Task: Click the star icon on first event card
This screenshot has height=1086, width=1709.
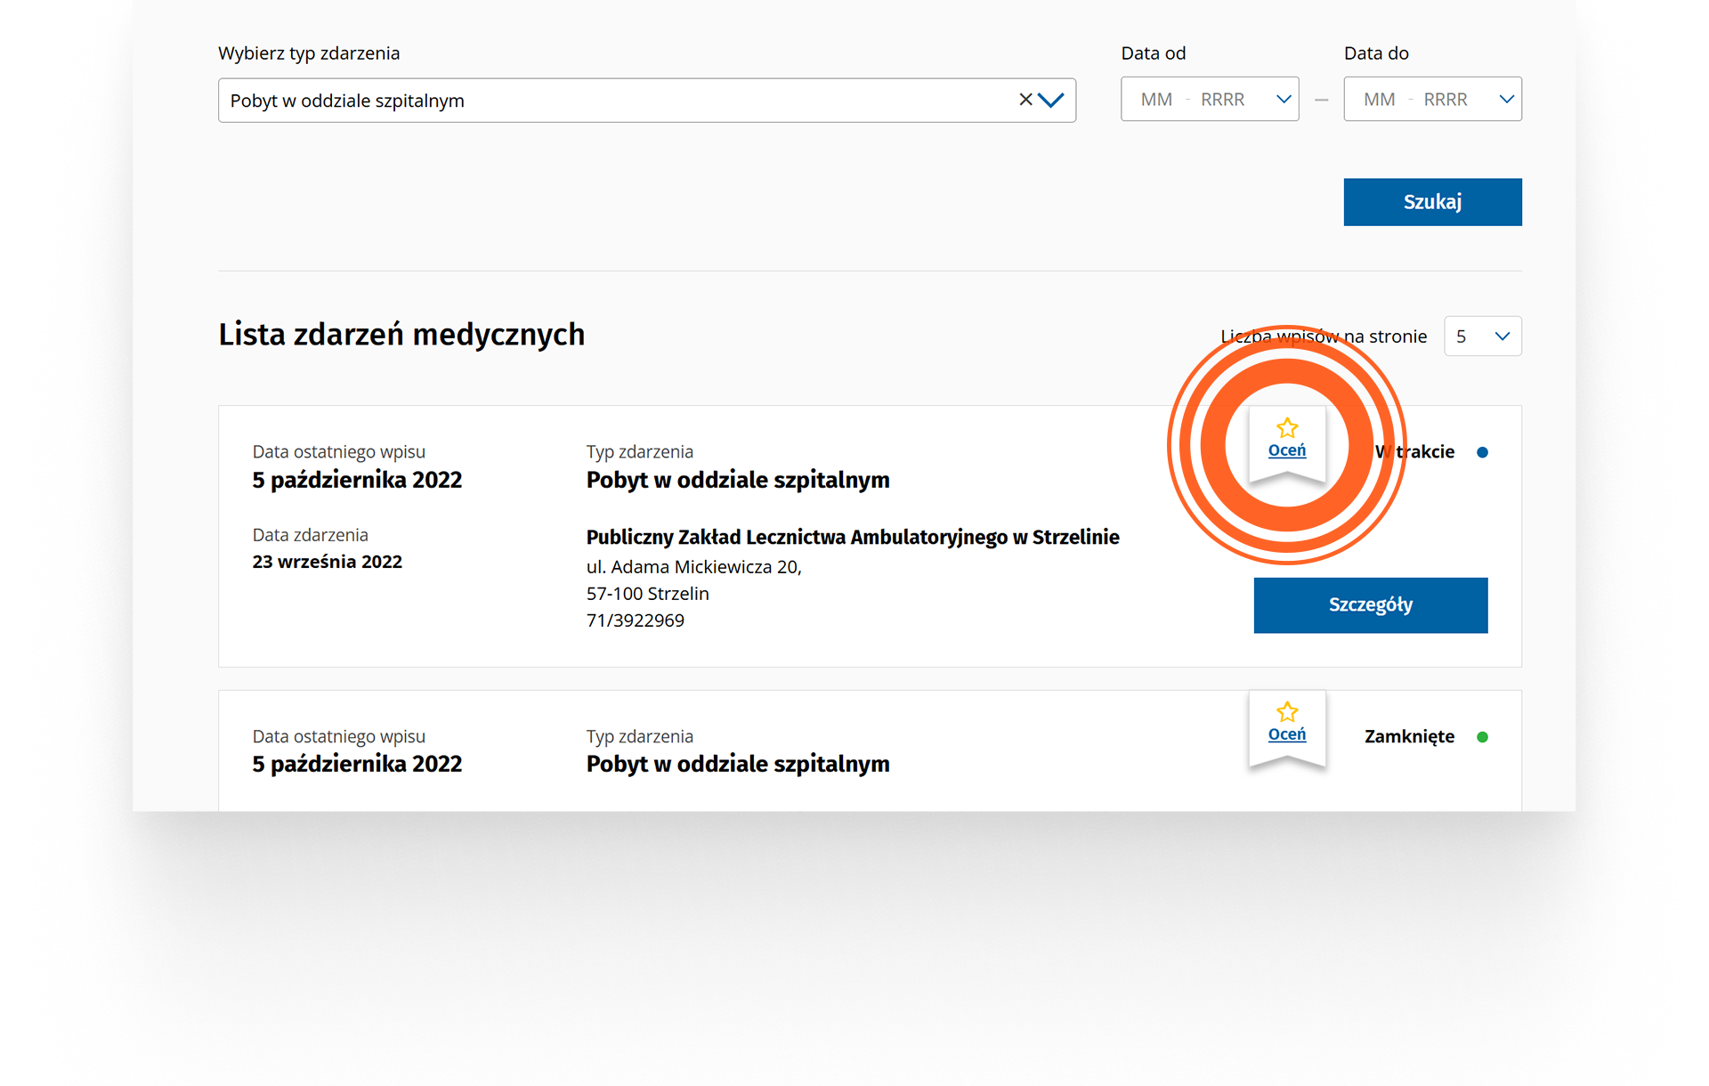Action: (x=1287, y=428)
